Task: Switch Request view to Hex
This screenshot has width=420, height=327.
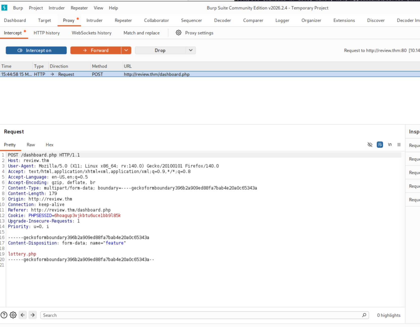Action: 49,145
